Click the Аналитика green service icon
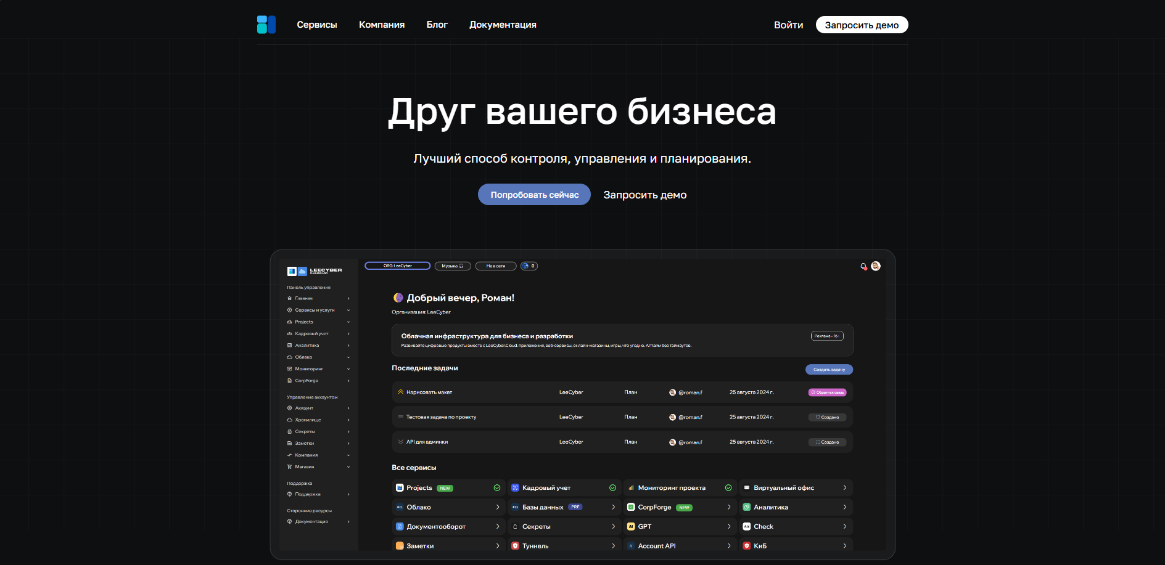1165x565 pixels. 747,507
